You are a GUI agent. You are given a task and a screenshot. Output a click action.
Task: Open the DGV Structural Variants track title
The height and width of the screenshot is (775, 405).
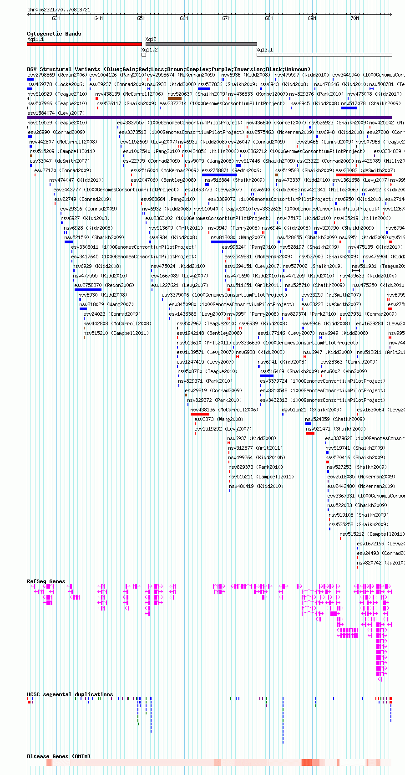[x=168, y=69]
